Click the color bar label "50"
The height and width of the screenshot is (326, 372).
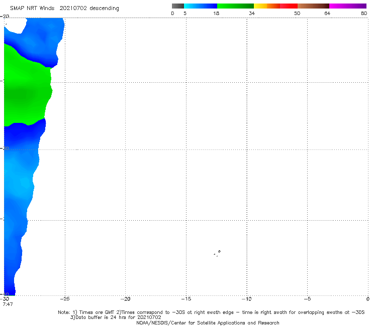coord(297,13)
